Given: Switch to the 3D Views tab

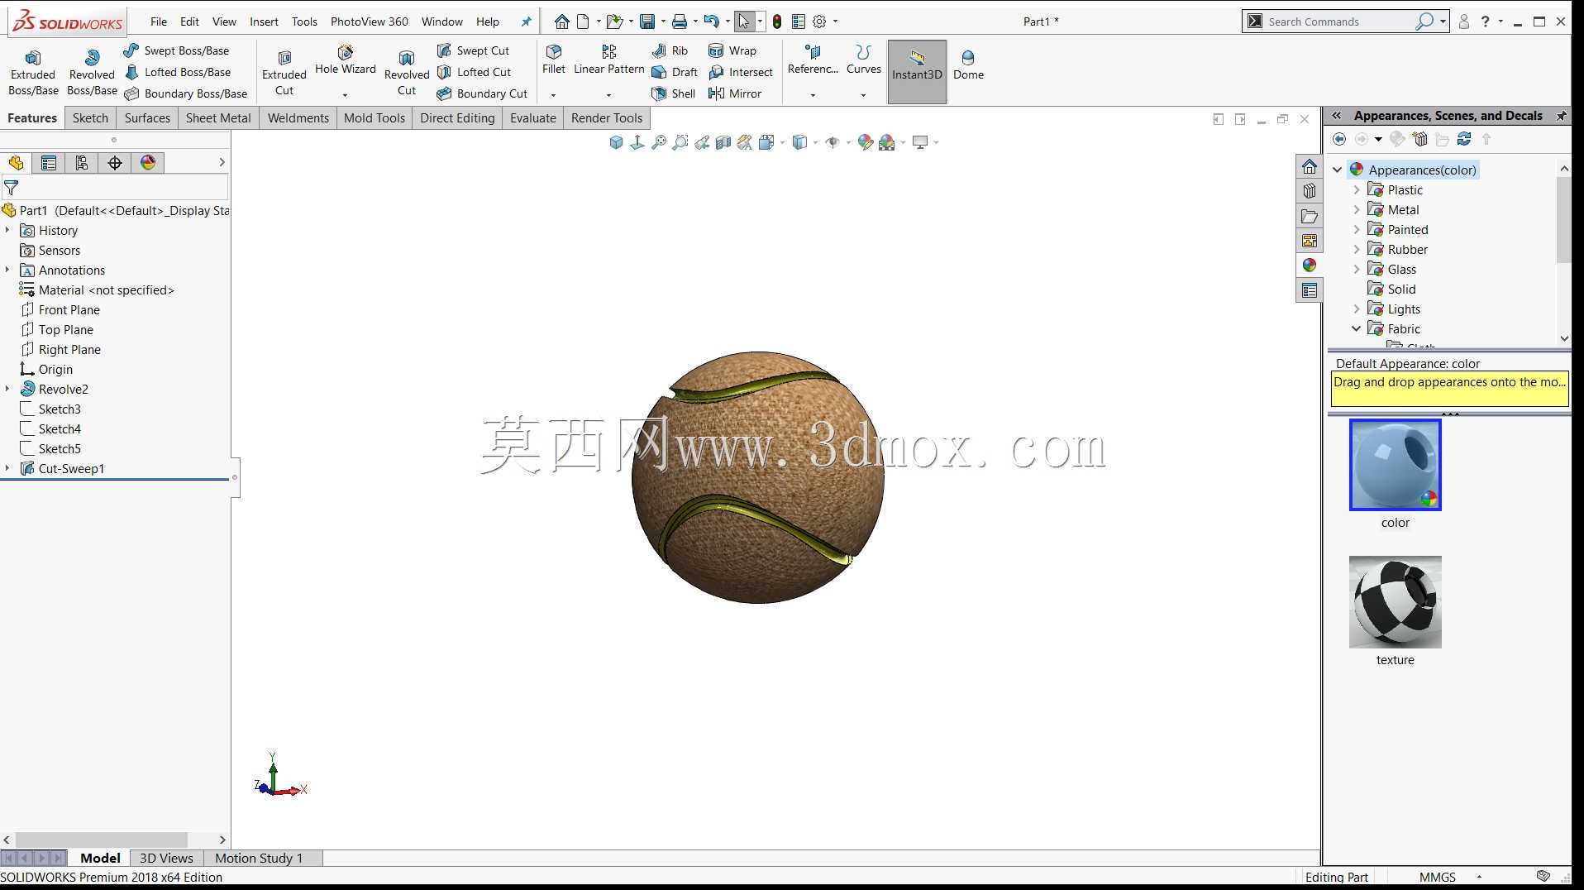Looking at the screenshot, I should pyautogui.click(x=166, y=858).
